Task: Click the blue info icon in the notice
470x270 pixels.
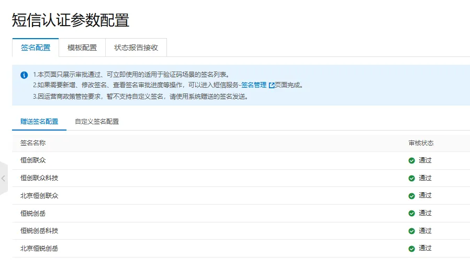Action: click(x=24, y=75)
